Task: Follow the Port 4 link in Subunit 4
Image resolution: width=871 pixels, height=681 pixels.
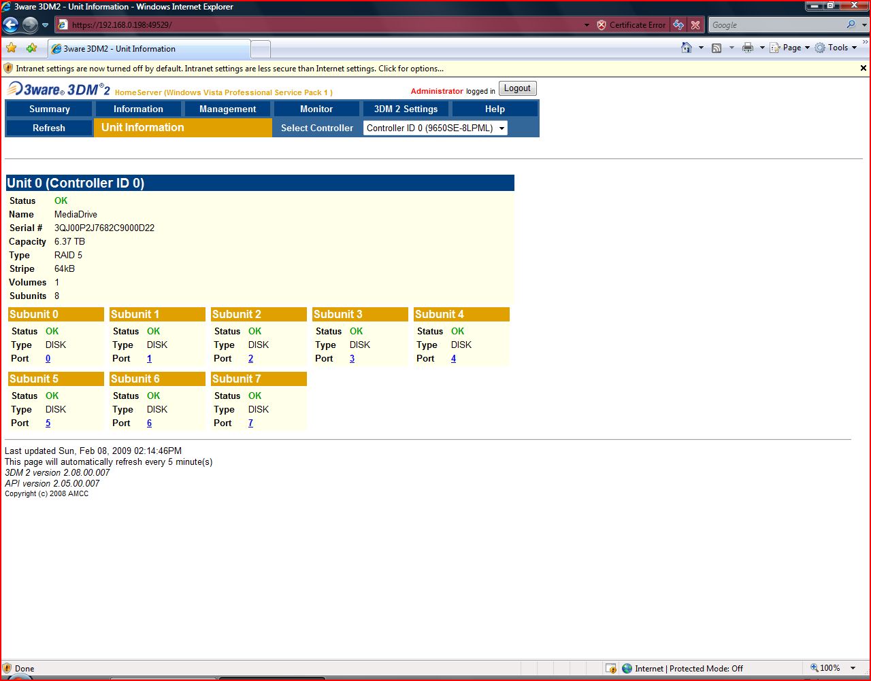Action: pyautogui.click(x=453, y=358)
